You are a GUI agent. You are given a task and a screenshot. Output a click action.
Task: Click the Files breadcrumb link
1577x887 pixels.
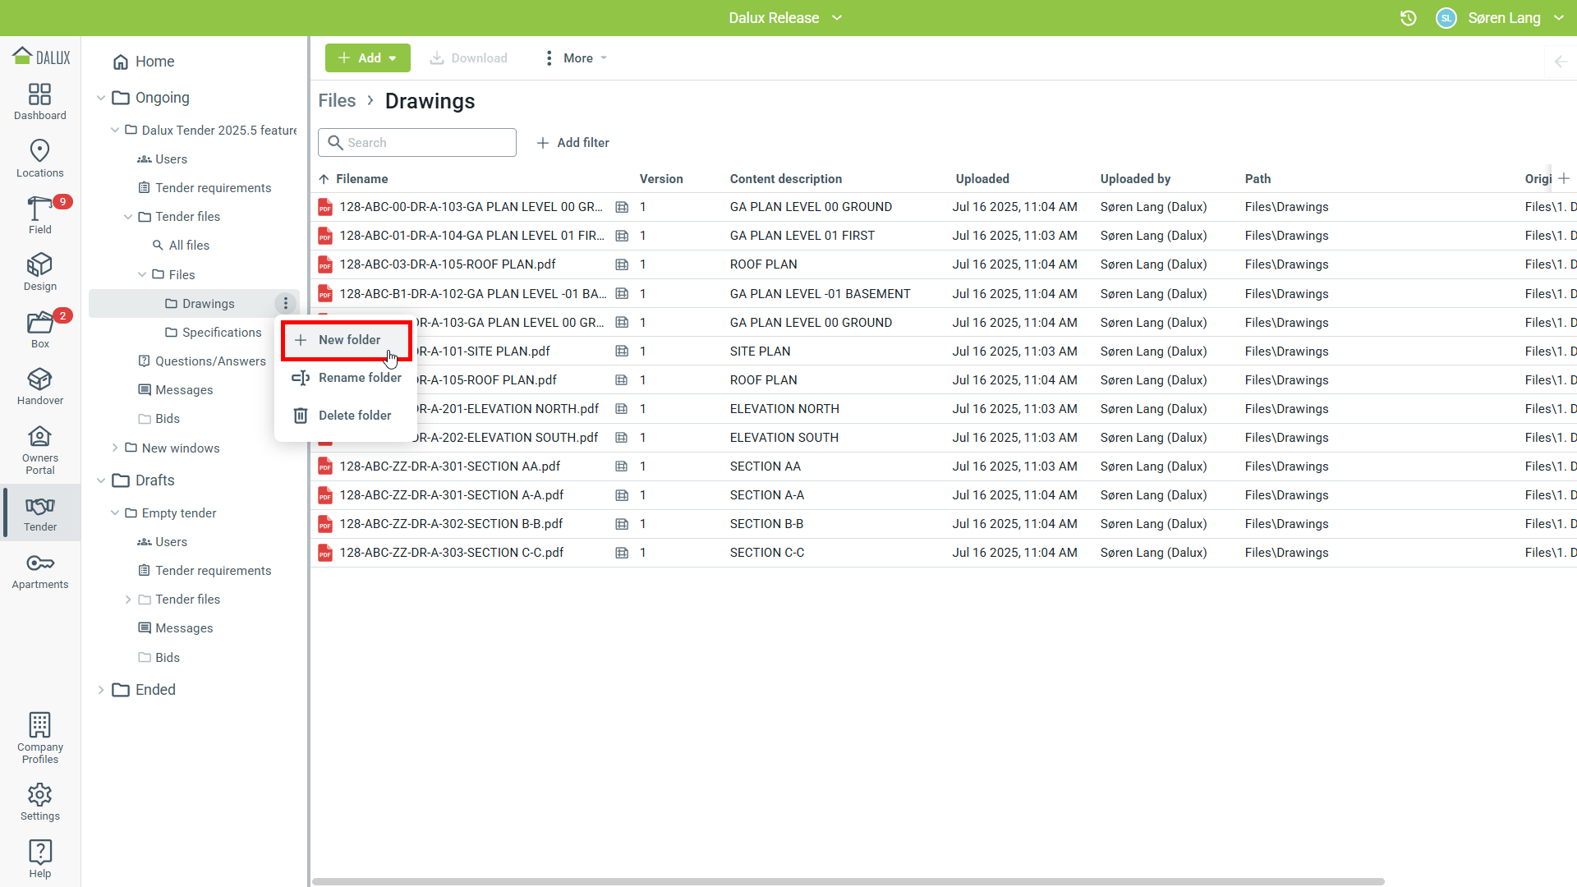pyautogui.click(x=337, y=101)
